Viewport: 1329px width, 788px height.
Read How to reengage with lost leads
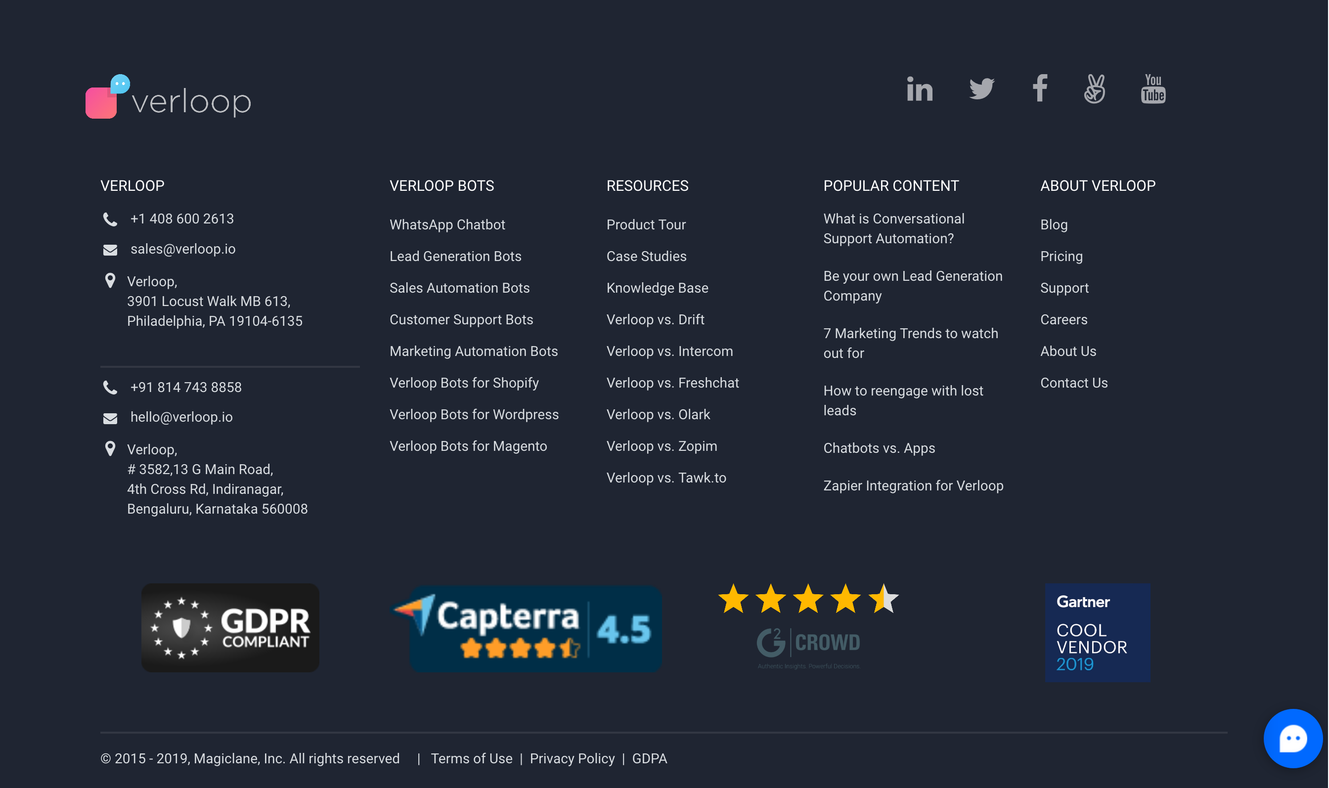903,401
